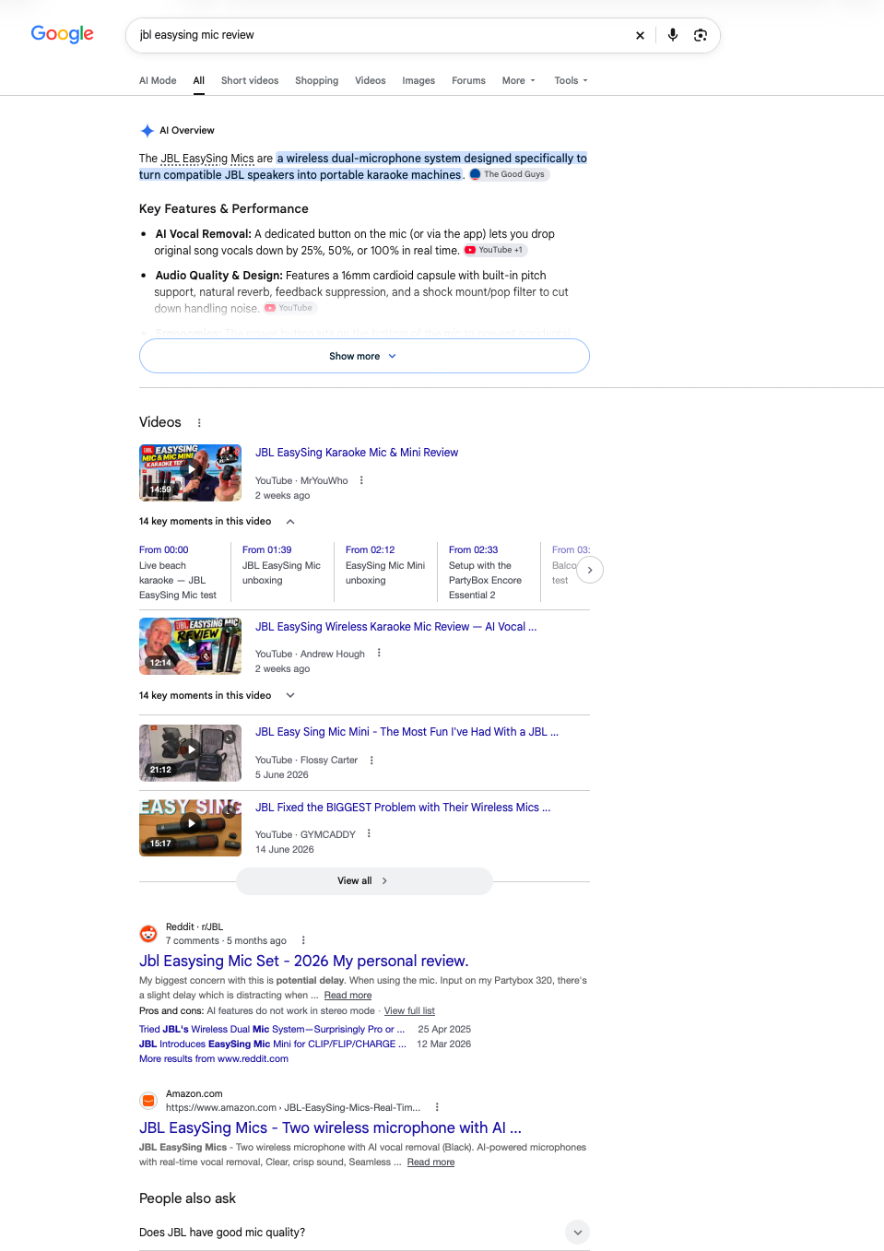Image resolution: width=884 pixels, height=1251 pixels.
Task: Click the highlighted JBL EasySing Mics term
Action: (x=207, y=159)
